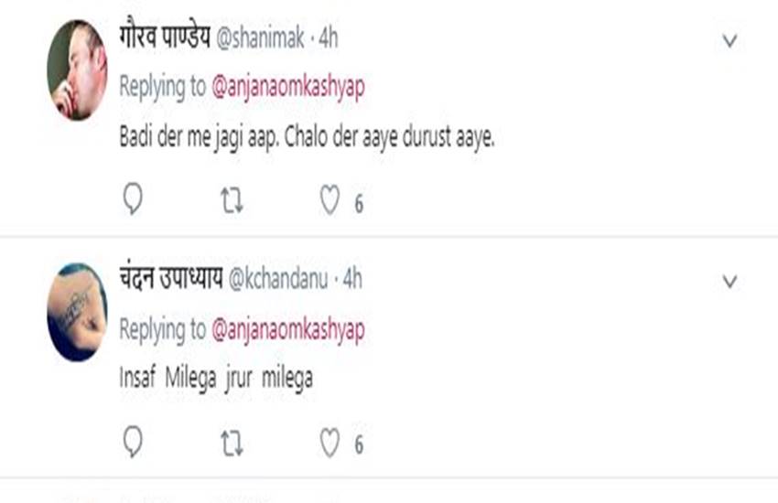Open the 4h timestamp on @shanimak's tweet
The height and width of the screenshot is (503, 778).
329,38
